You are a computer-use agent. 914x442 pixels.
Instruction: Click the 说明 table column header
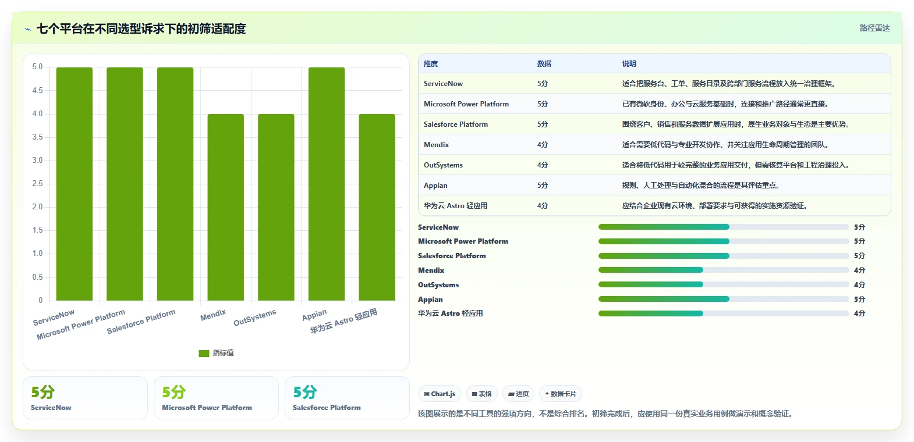629,64
